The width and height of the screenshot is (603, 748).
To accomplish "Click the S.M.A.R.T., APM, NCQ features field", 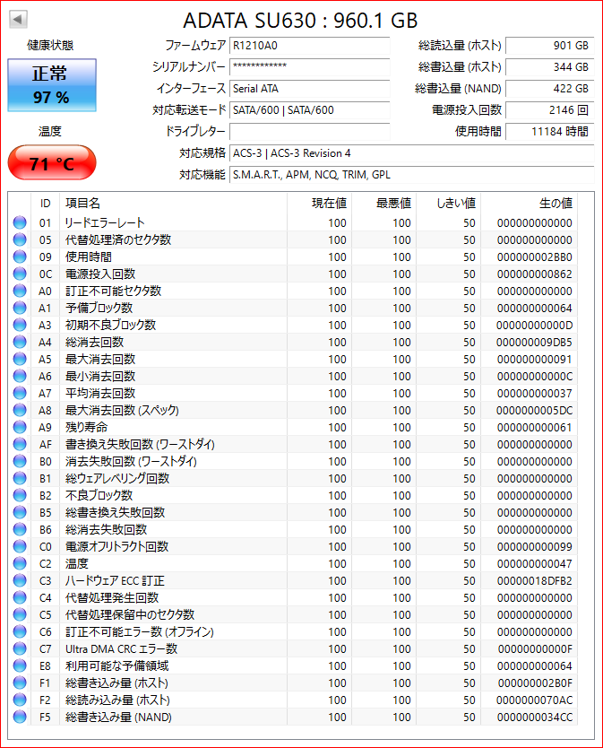I will click(x=412, y=175).
